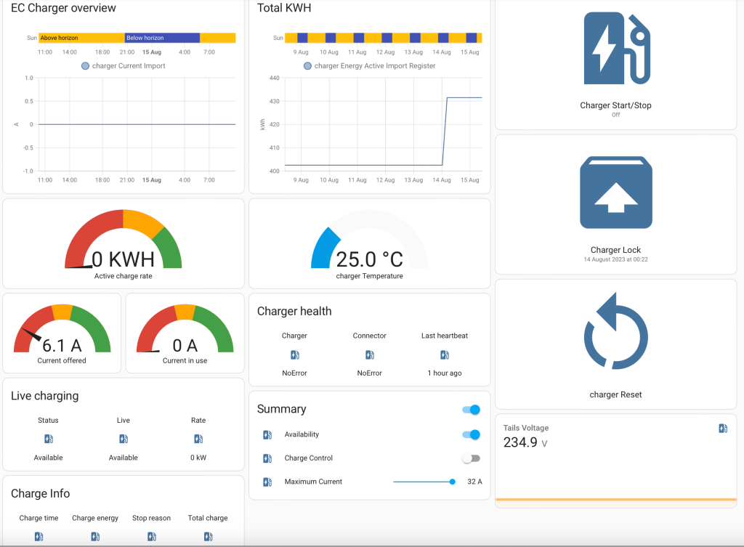This screenshot has width=744, height=547.
Task: Click the Last heartbeat icon
Action: pyautogui.click(x=444, y=355)
